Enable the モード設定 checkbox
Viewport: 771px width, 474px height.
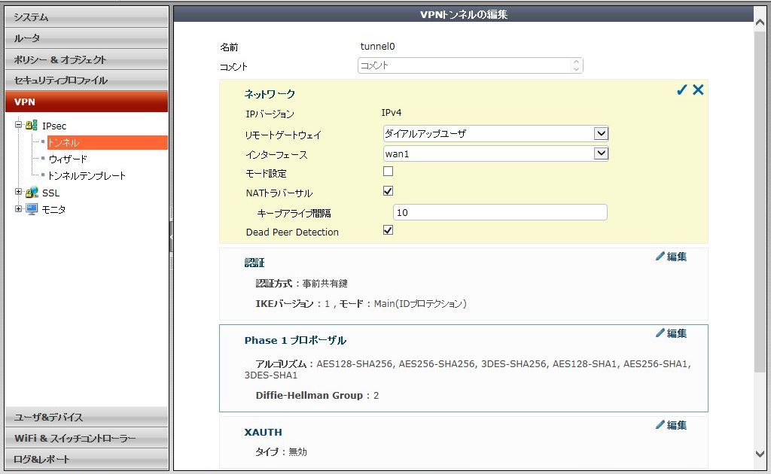point(389,172)
